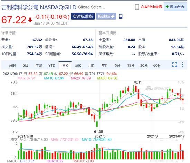Click the MA20: 67.39 indicator label
This screenshot has width=190, height=163.
coord(80,78)
